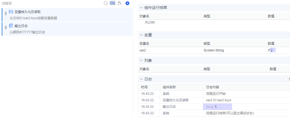Click 输出日志 in log component column
Viewport: 290px width, 117px height.
[x=169, y=107]
